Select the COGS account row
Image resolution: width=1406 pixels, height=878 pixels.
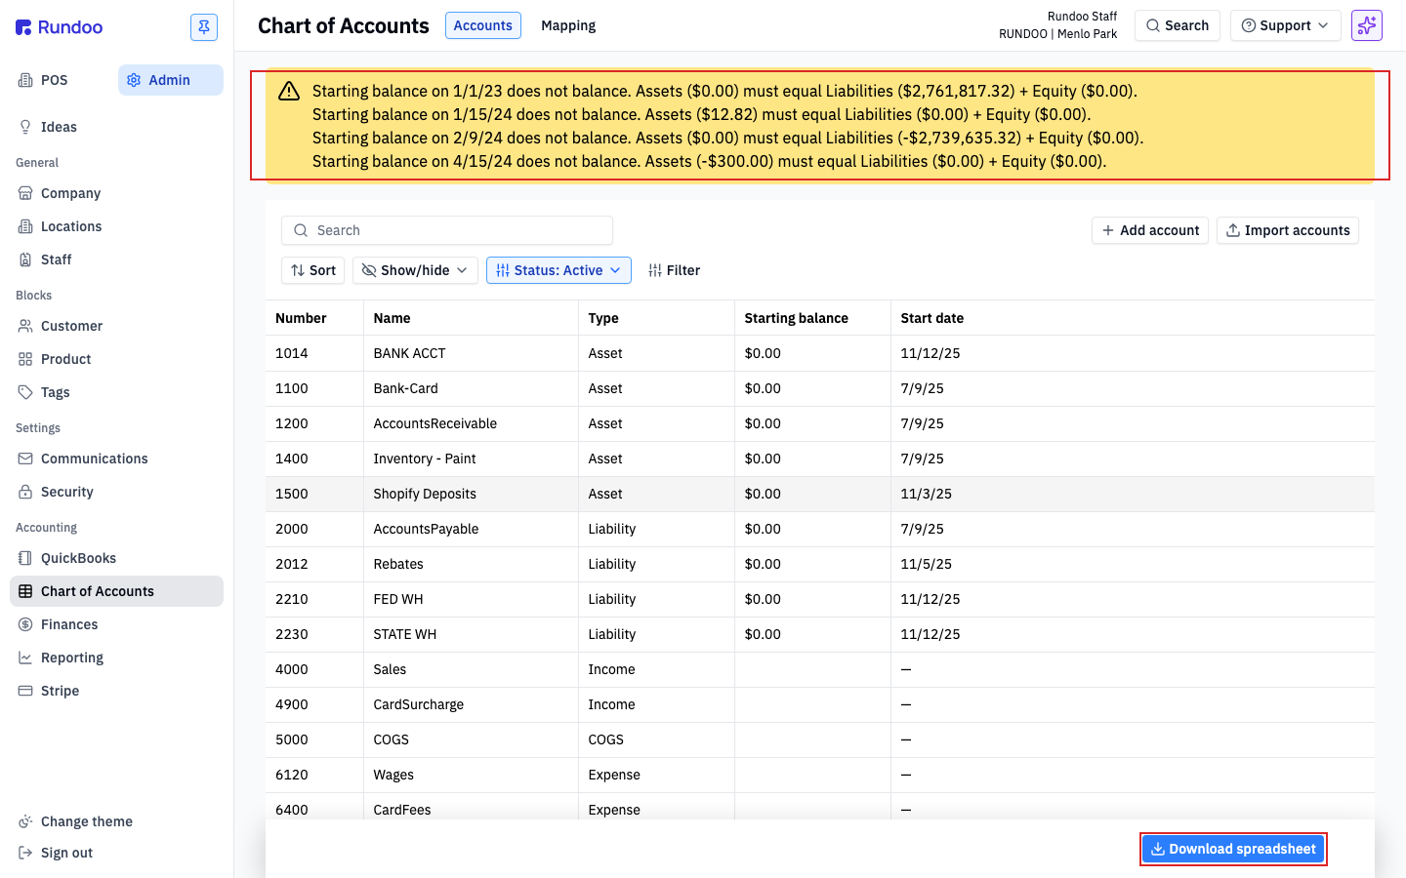(820, 739)
